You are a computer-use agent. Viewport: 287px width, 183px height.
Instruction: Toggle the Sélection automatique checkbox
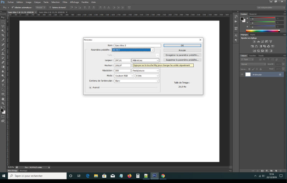click(13, 7)
